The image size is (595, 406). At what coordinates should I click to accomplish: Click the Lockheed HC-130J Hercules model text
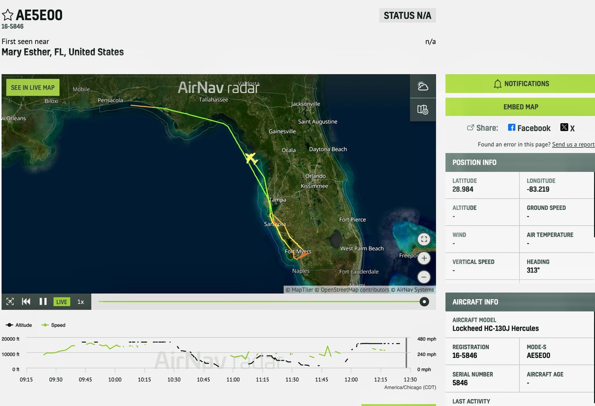point(495,328)
